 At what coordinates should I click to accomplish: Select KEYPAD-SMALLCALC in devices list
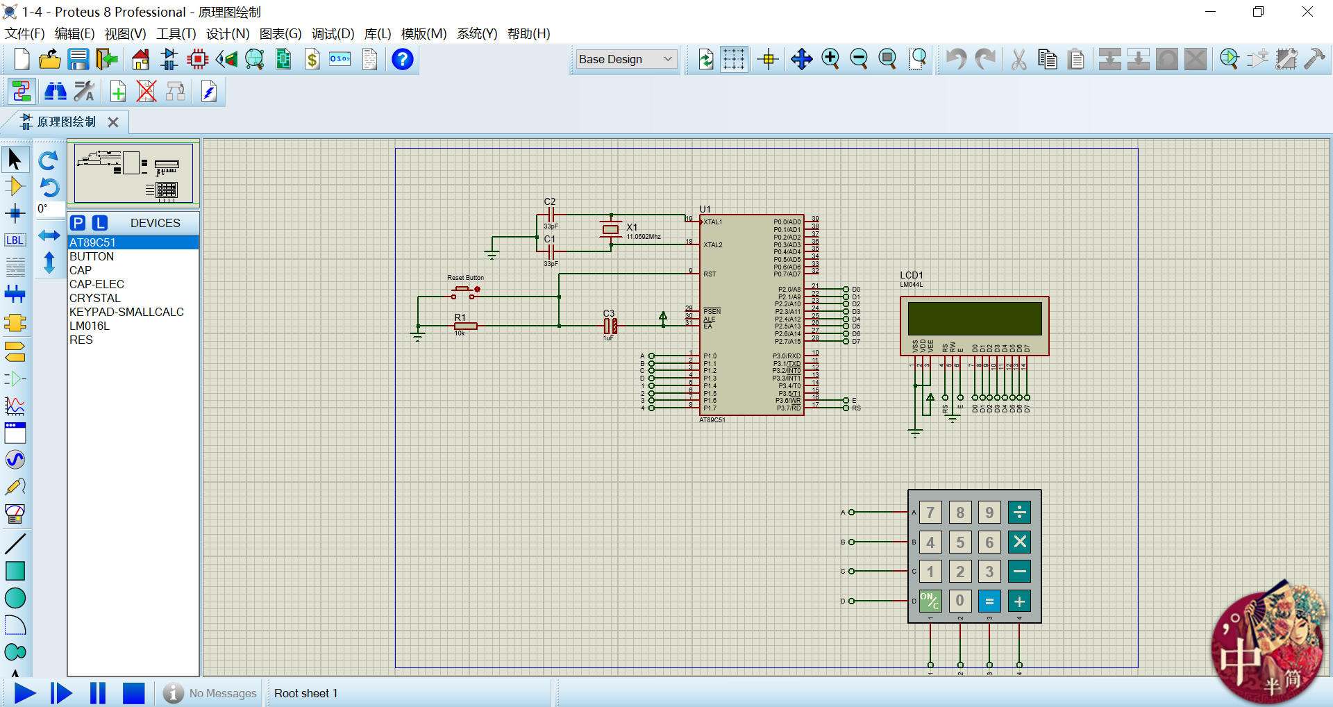(126, 312)
